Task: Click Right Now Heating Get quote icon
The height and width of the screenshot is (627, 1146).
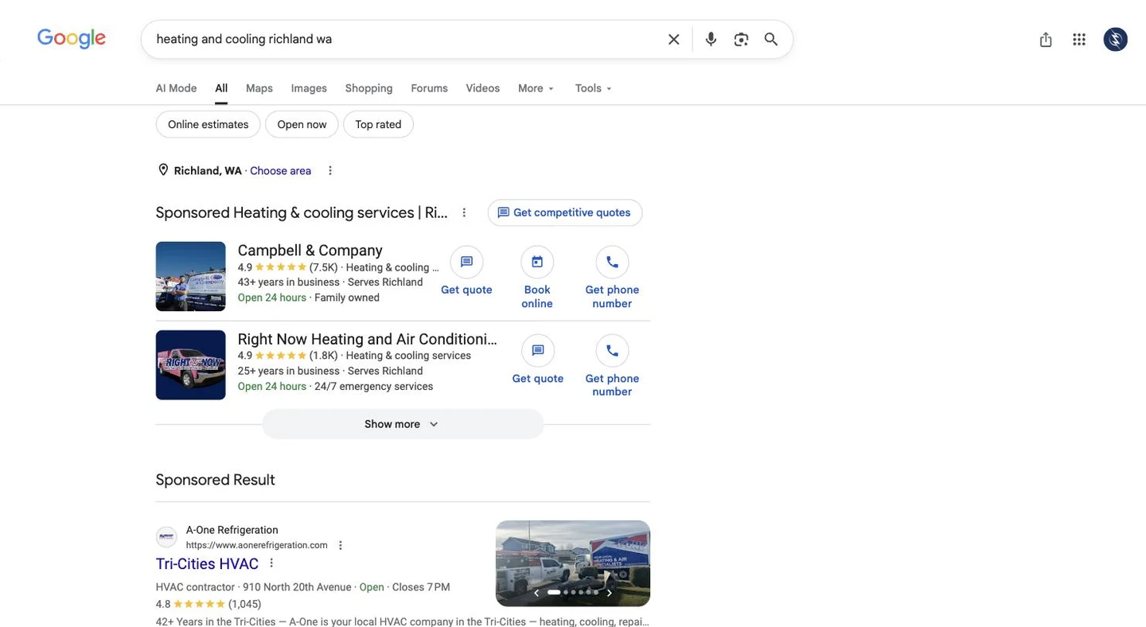Action: coord(538,350)
